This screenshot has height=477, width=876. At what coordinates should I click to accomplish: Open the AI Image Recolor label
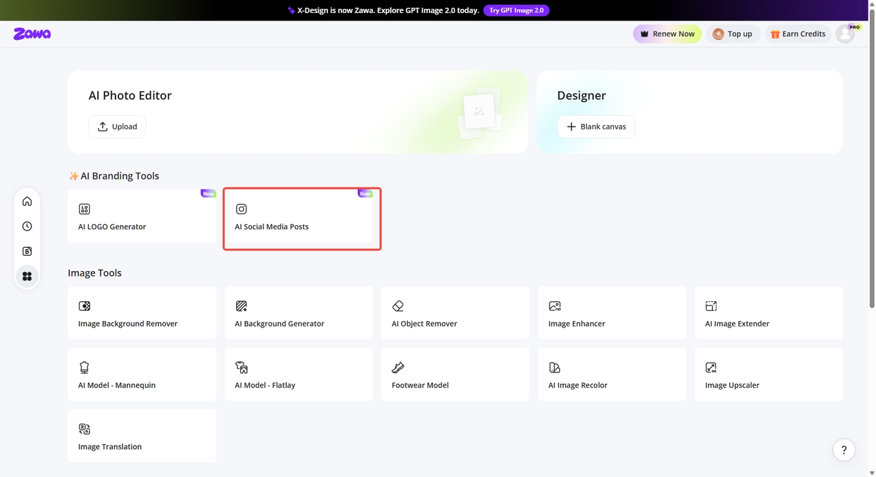coord(578,385)
